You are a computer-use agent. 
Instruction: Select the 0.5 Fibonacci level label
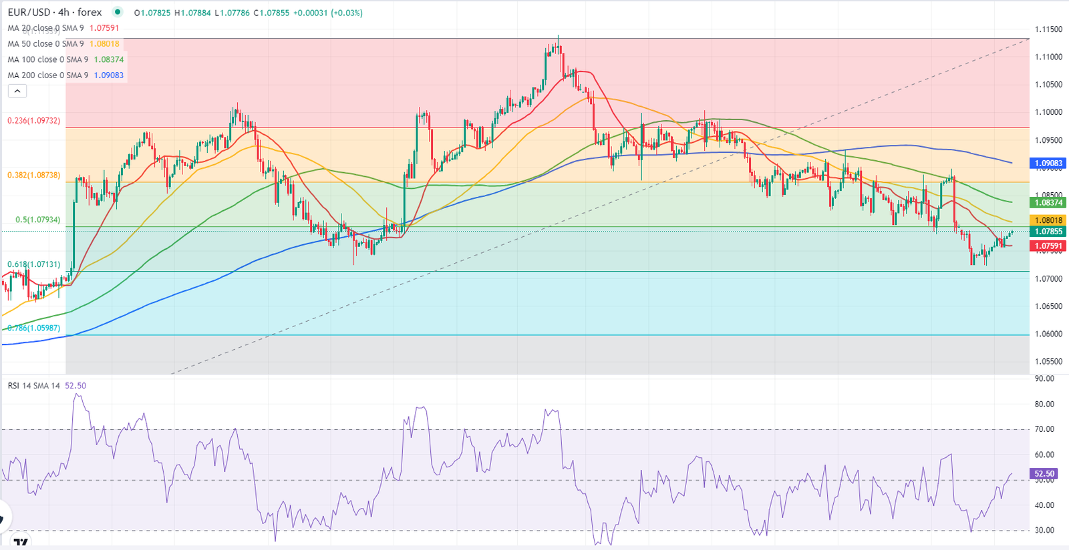point(37,220)
